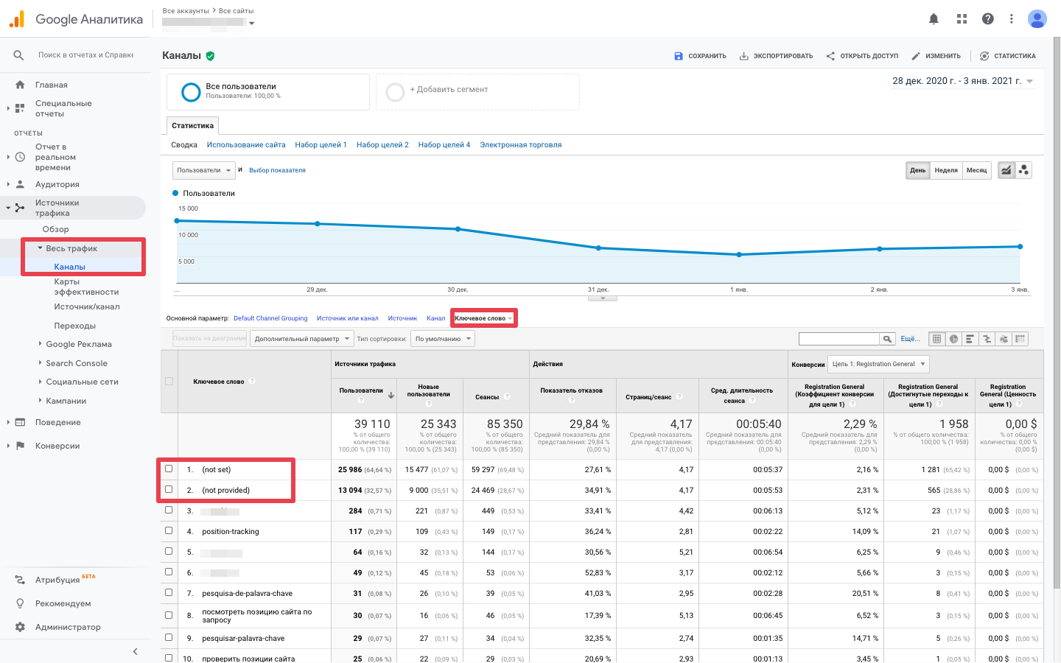Open Статистика insights button

(1007, 56)
